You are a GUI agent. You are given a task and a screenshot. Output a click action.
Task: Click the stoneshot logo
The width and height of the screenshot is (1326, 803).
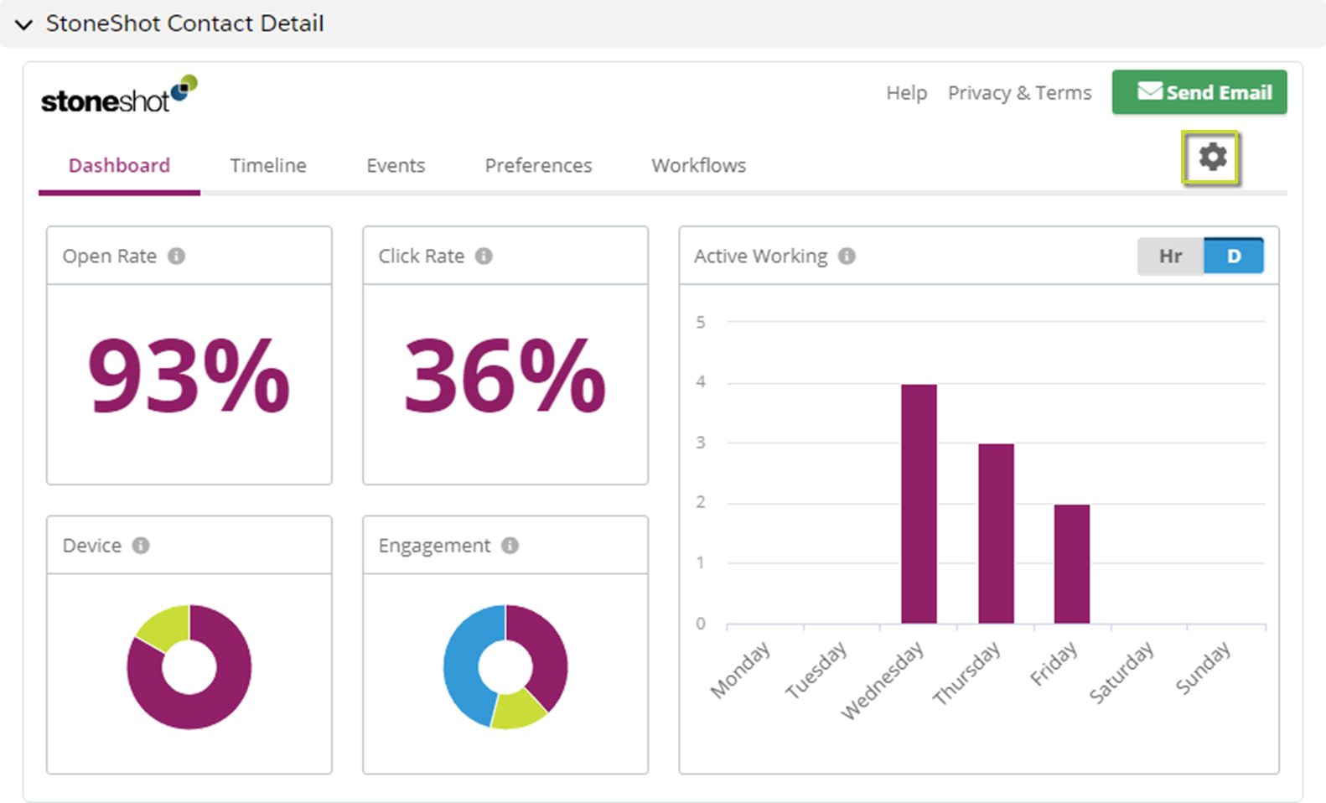(119, 95)
